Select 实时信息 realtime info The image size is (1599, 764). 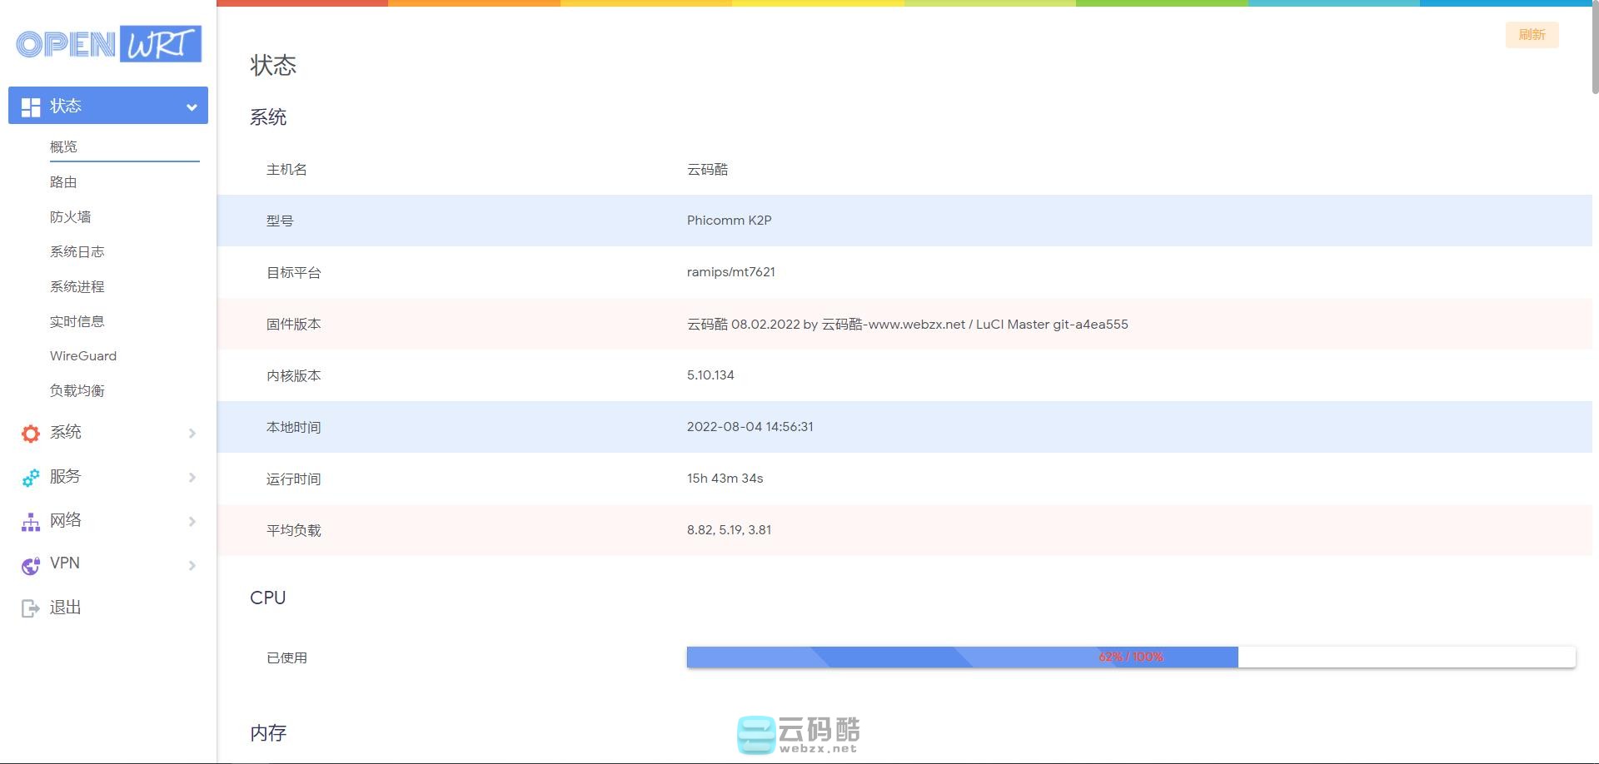pos(77,321)
